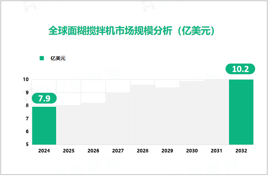Viewport: 268px width, 176px height.
Task: Select the green 2032 bar
Action: point(241,112)
